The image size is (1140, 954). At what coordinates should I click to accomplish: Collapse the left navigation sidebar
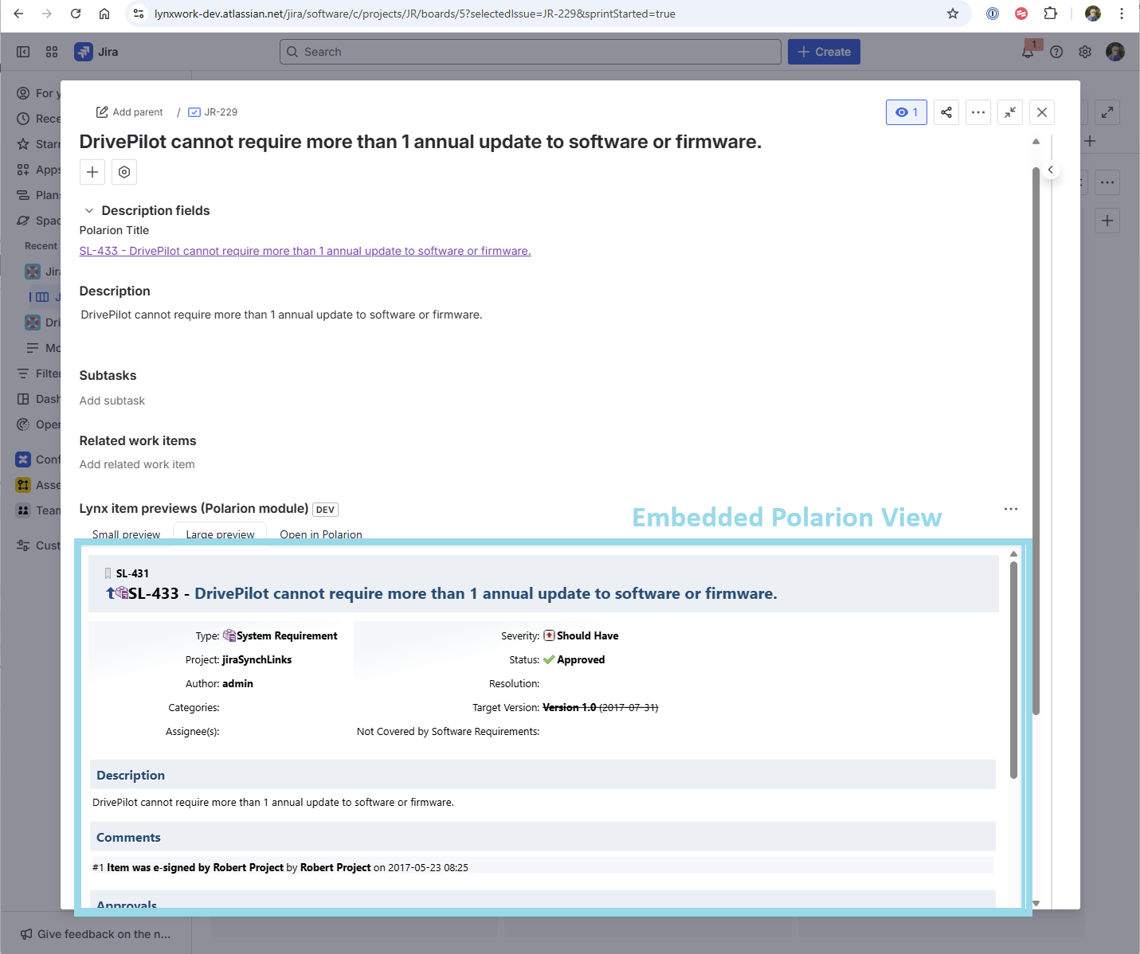23,51
